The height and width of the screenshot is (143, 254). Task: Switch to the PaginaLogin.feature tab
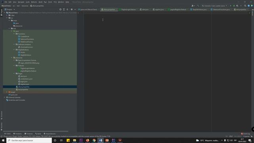129,10
